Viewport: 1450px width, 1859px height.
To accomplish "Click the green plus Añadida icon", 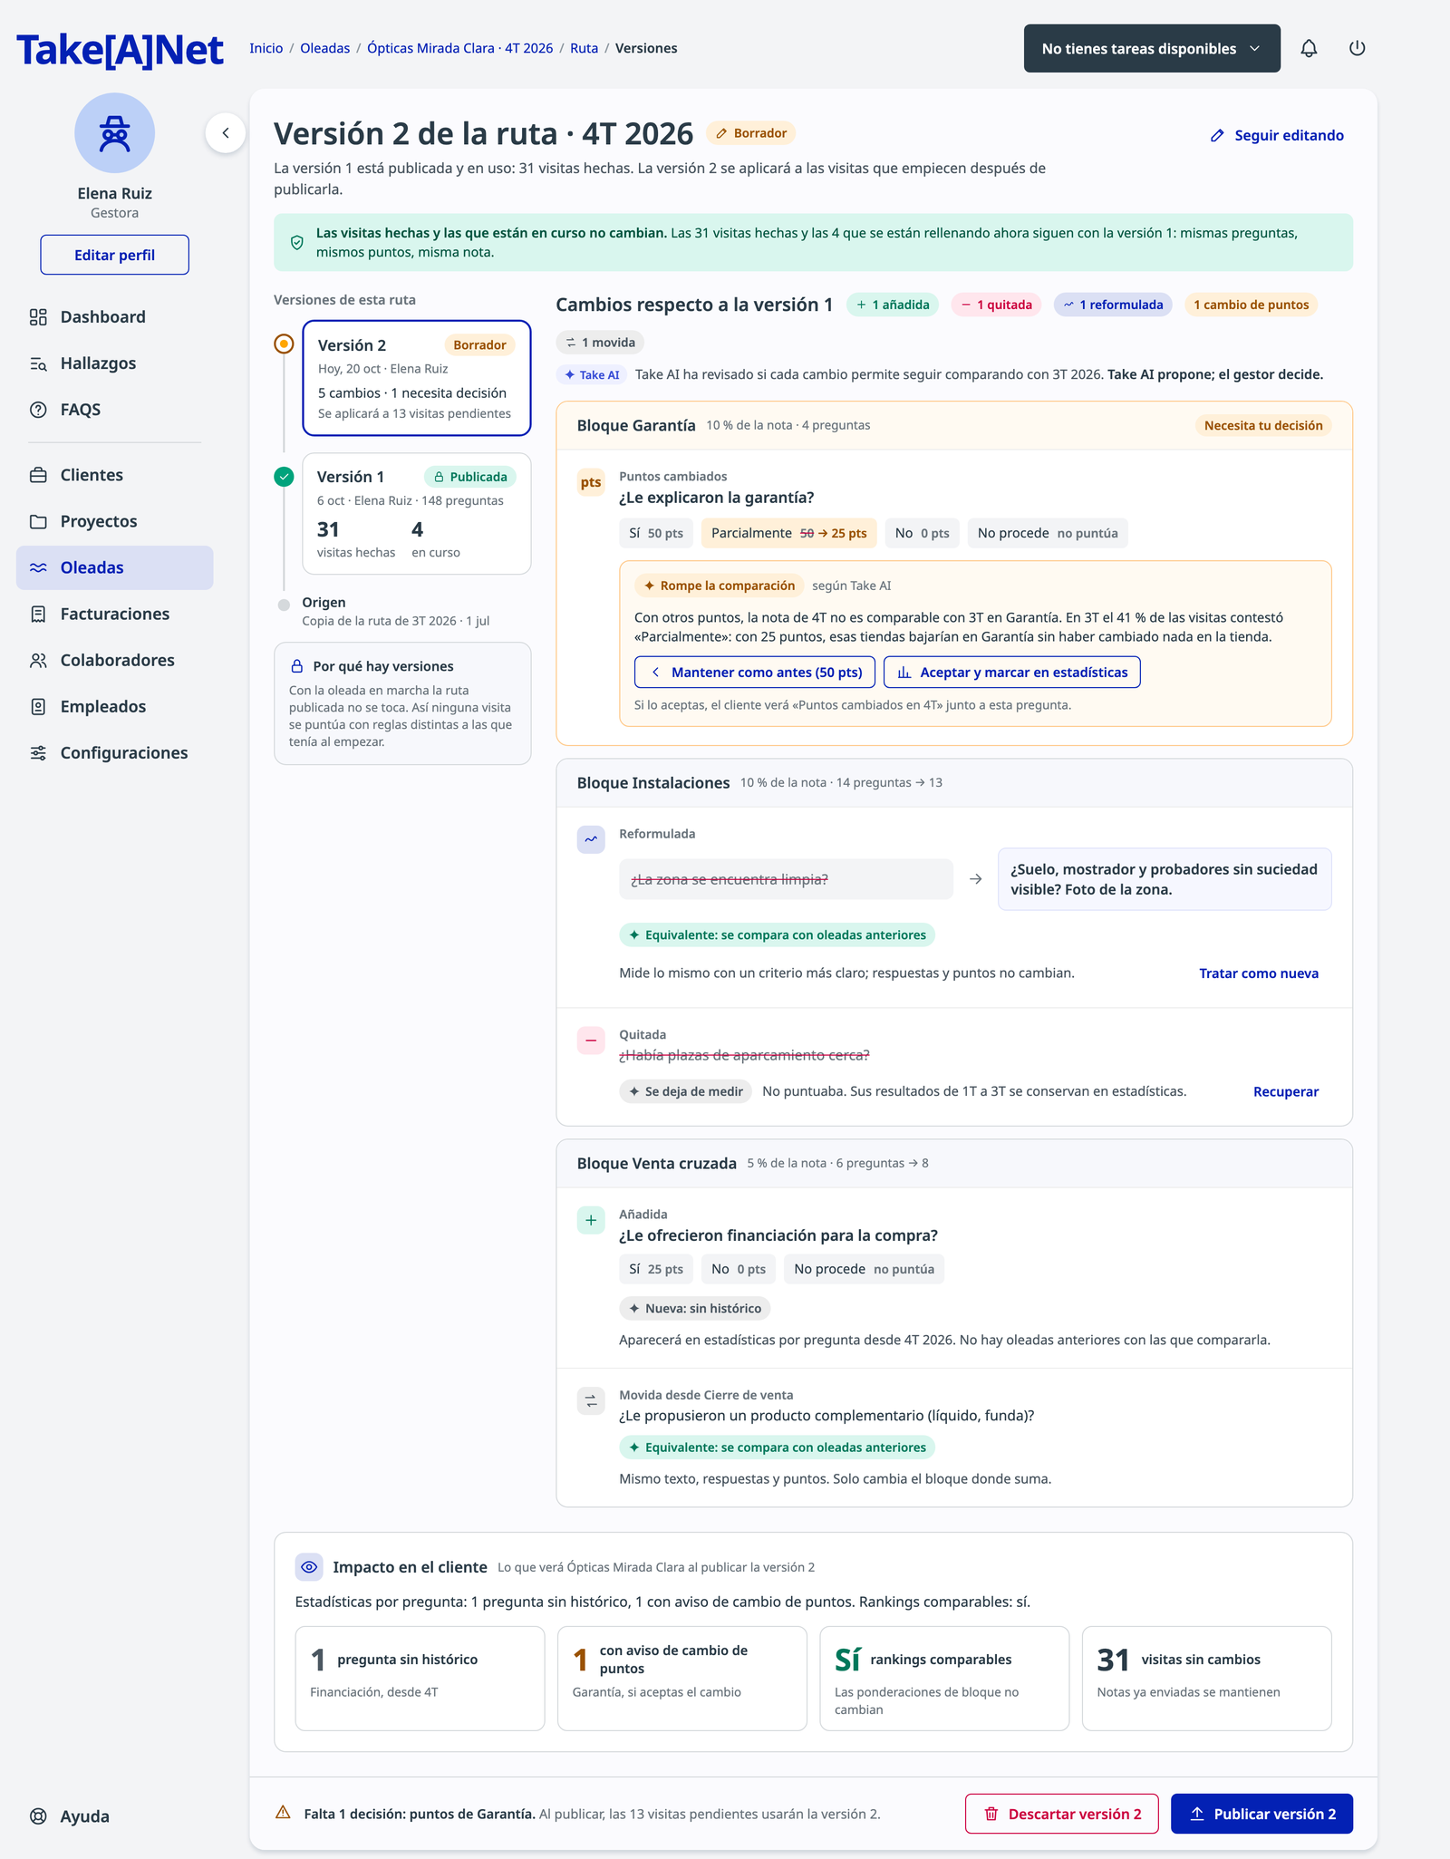I will [591, 1220].
